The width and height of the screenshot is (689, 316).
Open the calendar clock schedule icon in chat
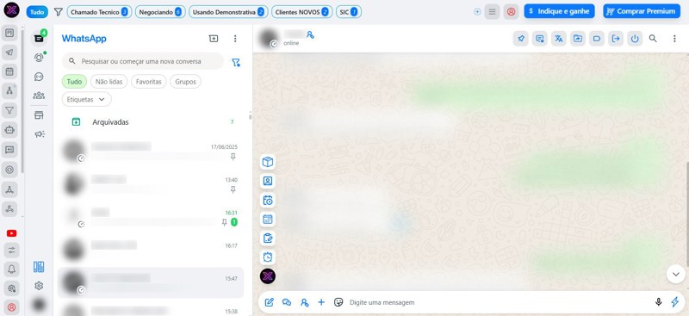[268, 201]
